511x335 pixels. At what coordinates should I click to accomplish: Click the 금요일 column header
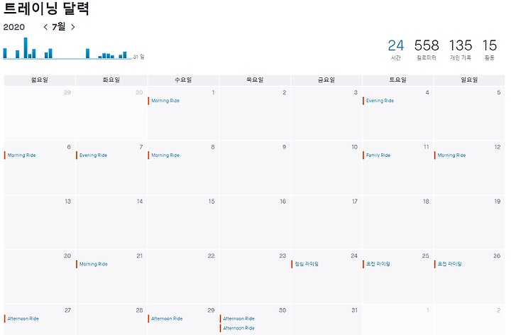tap(326, 79)
